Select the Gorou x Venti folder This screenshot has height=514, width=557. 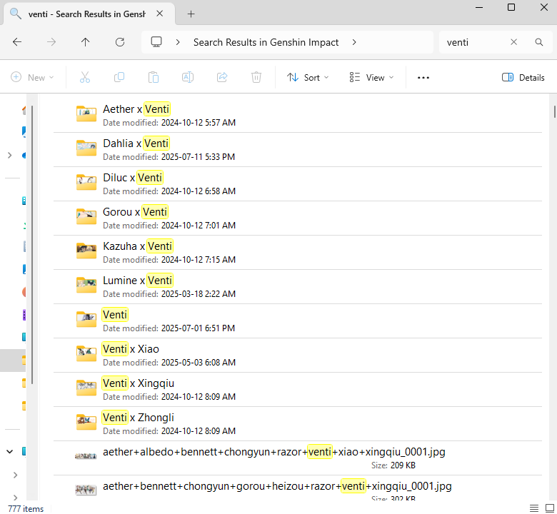298,218
